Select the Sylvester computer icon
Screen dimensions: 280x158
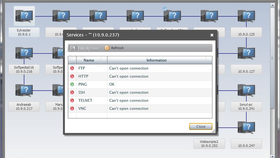pyautogui.click(x=24, y=16)
